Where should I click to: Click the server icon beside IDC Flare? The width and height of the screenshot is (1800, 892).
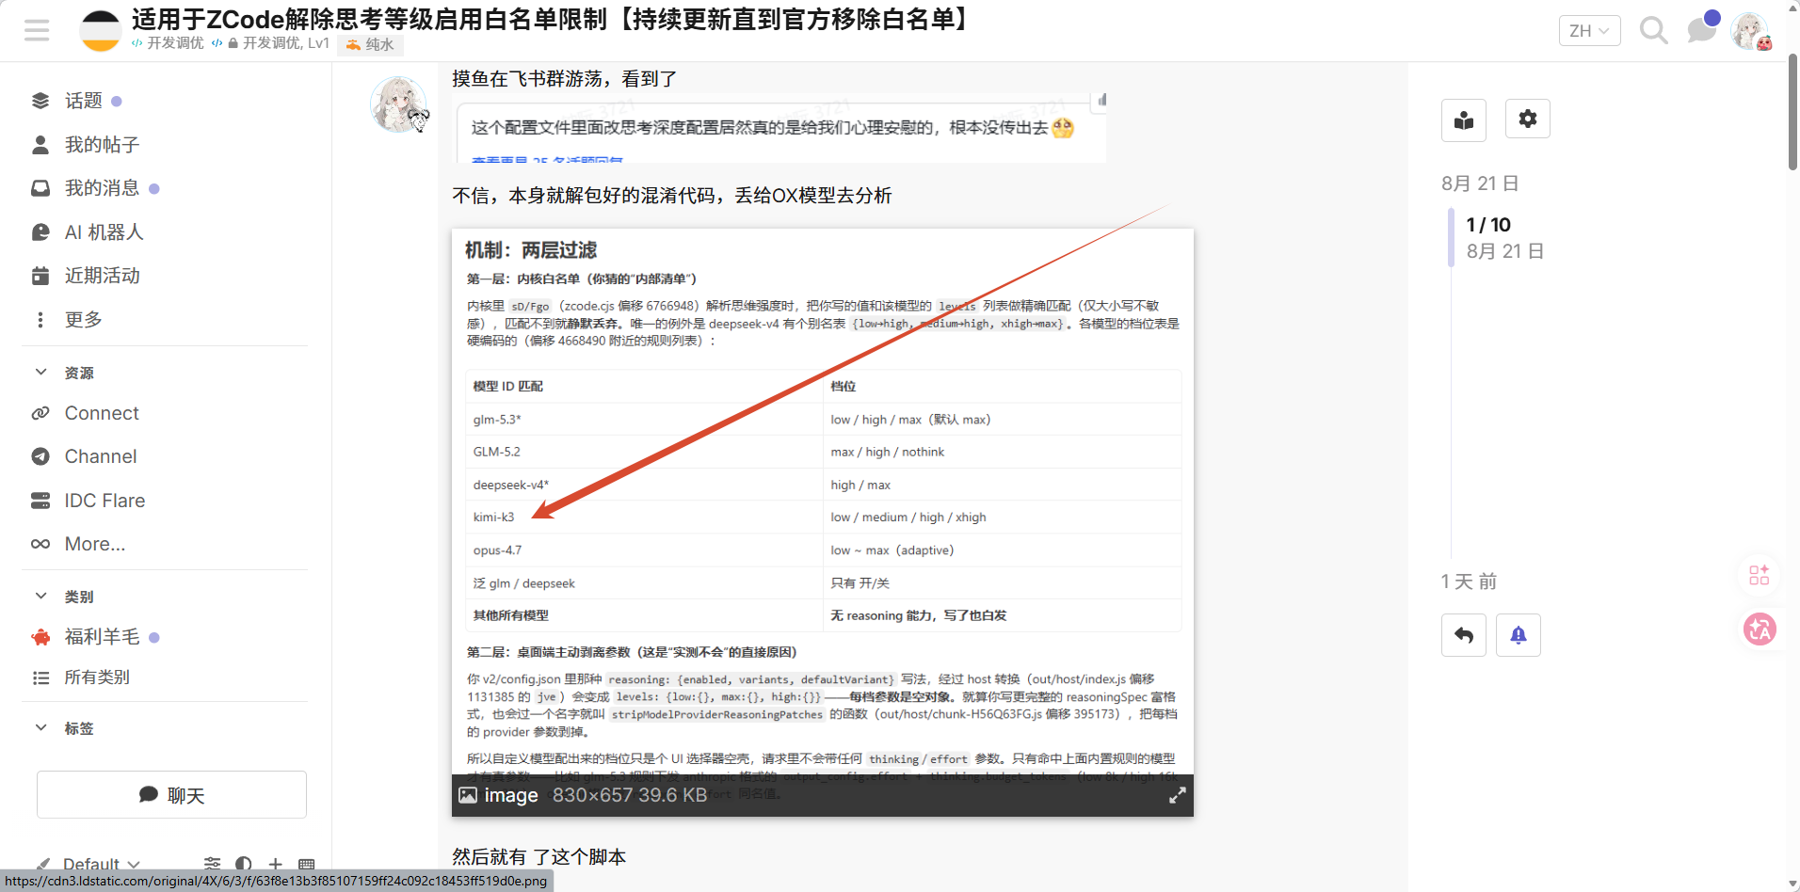[40, 501]
